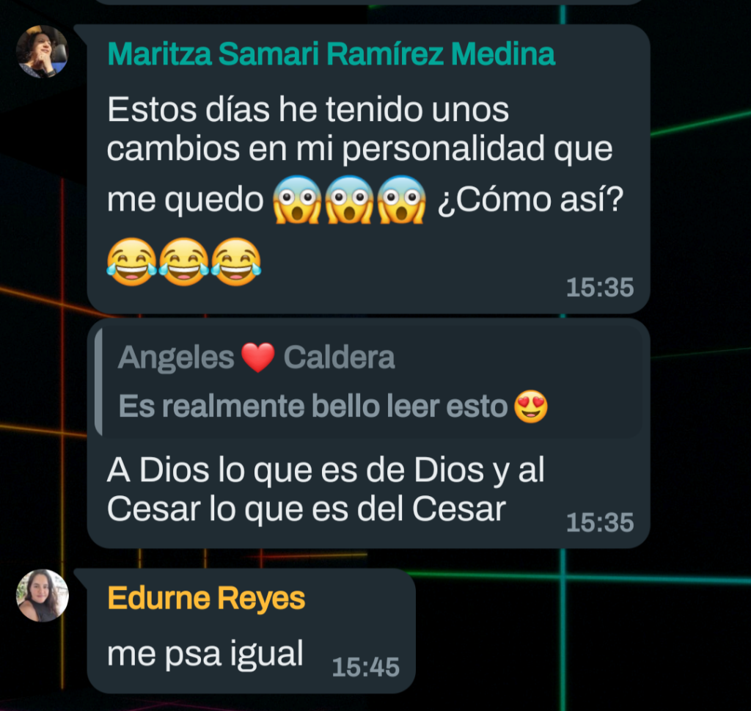This screenshot has width=751, height=711.
Task: Tap the 15:35 timestamp on the reply message
Action: (600, 522)
